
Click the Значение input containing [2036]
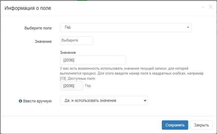pyautogui.click(x=93, y=60)
